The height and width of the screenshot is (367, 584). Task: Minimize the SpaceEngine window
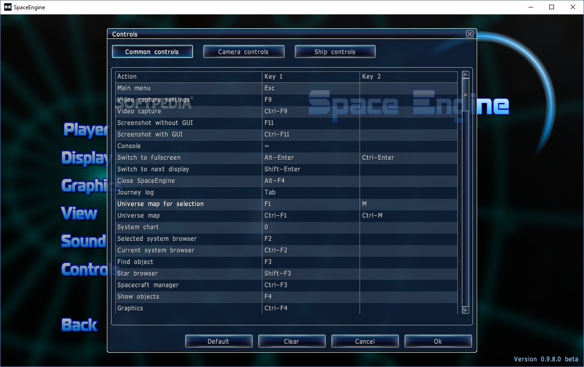[530, 7]
